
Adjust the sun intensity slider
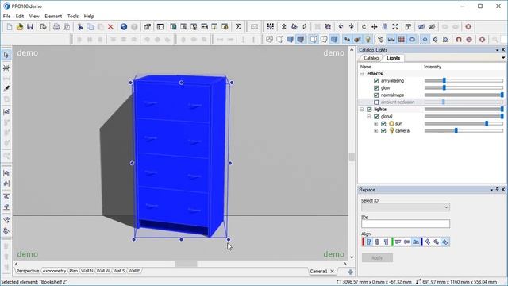pyautogui.click(x=487, y=124)
